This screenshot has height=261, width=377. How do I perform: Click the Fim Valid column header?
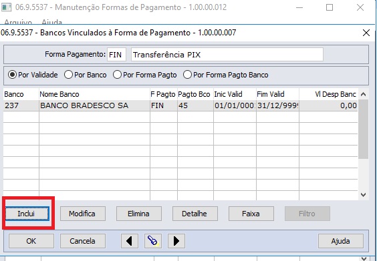[277, 94]
